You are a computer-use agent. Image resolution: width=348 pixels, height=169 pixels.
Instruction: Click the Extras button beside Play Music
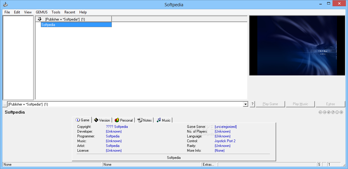coord(330,104)
